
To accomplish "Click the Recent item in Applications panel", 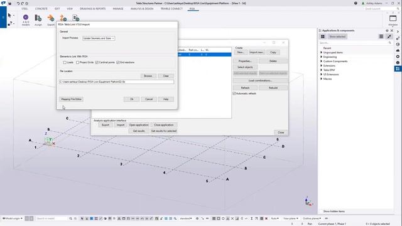I will point(327,48).
